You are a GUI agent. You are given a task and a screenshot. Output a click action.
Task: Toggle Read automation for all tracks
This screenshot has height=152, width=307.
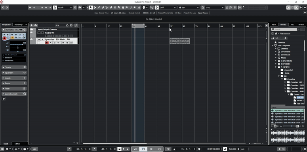coord(42,8)
